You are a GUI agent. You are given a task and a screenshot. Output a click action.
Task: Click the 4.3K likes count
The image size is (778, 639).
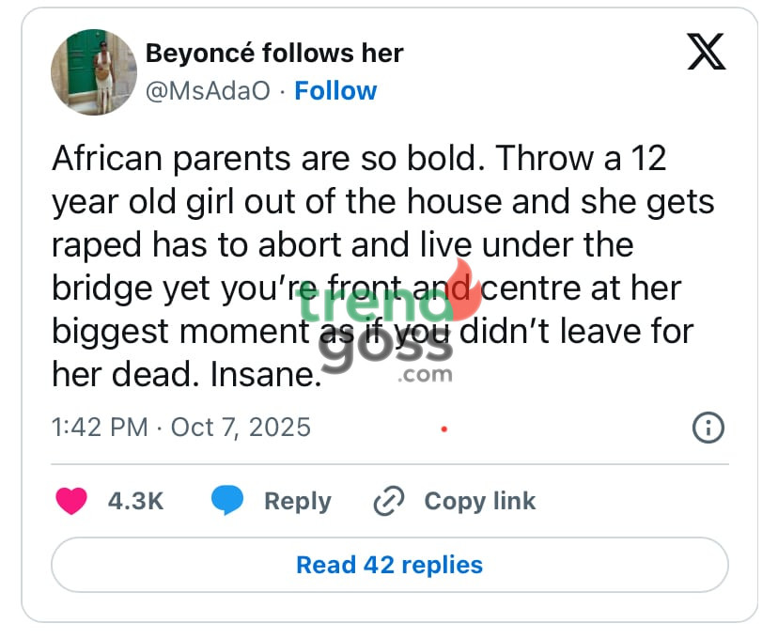tap(135, 501)
